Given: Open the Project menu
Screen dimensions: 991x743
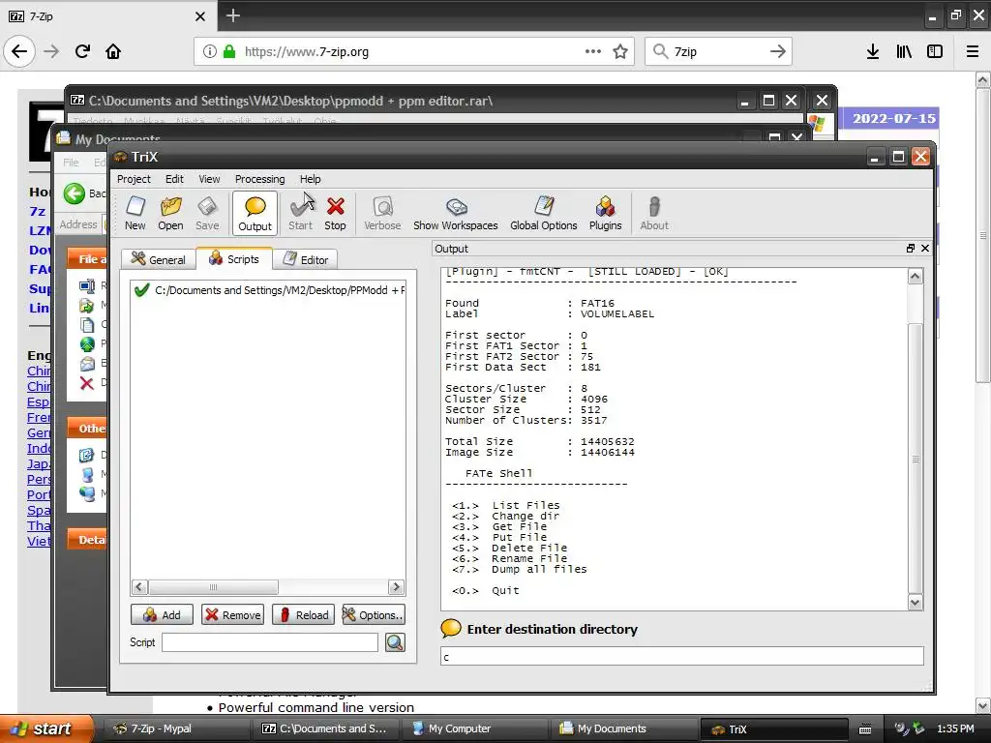Looking at the screenshot, I should pos(134,179).
